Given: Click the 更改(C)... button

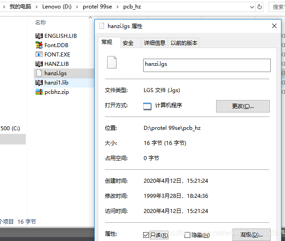Looking at the screenshot, I should [x=243, y=106].
